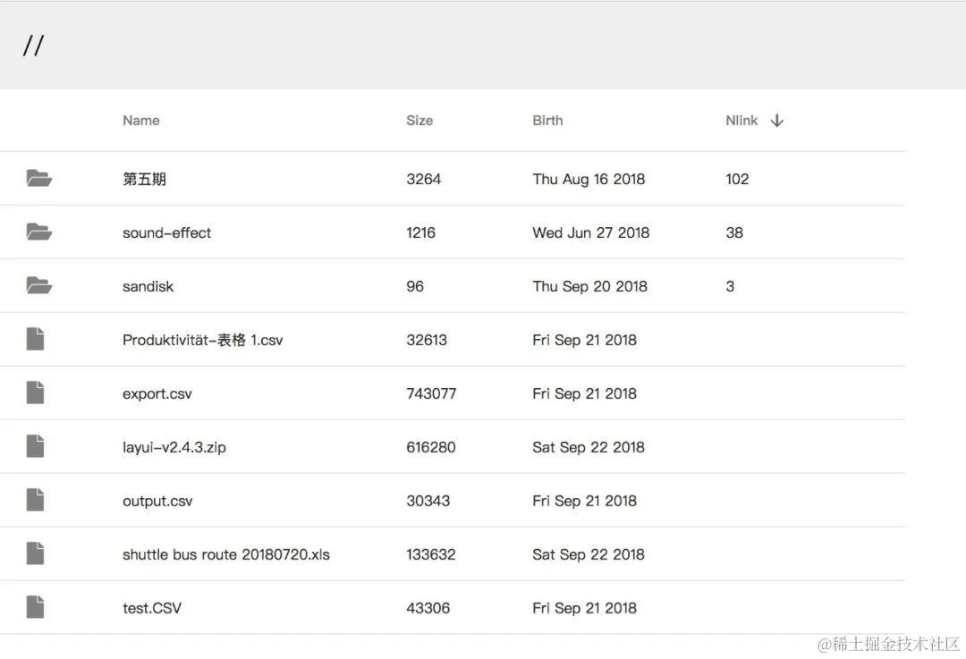Image resolution: width=966 pixels, height=659 pixels.
Task: Click the shuttle bus route file icon
Action: [35, 553]
